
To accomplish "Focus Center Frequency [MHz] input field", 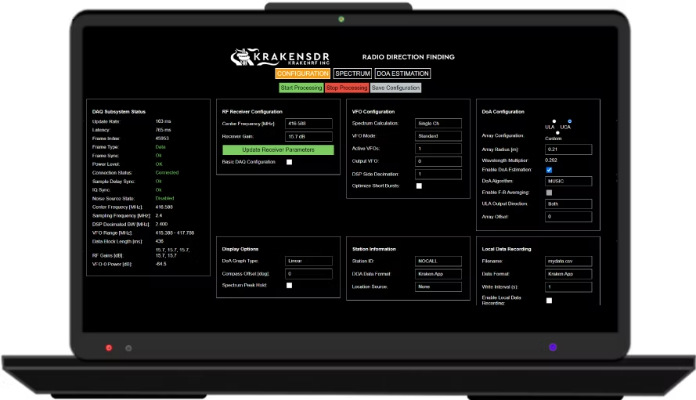I will tap(308, 124).
